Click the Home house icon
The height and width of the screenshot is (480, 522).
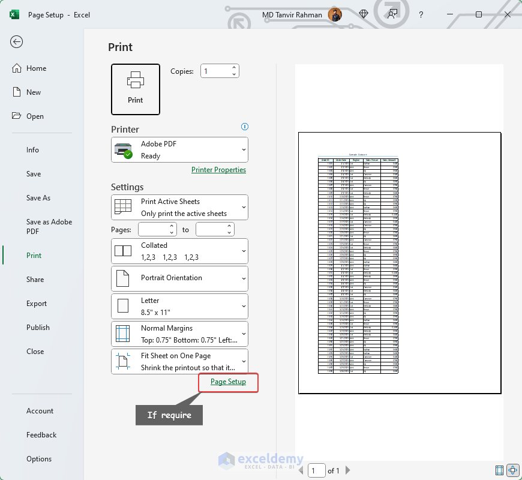click(x=17, y=68)
